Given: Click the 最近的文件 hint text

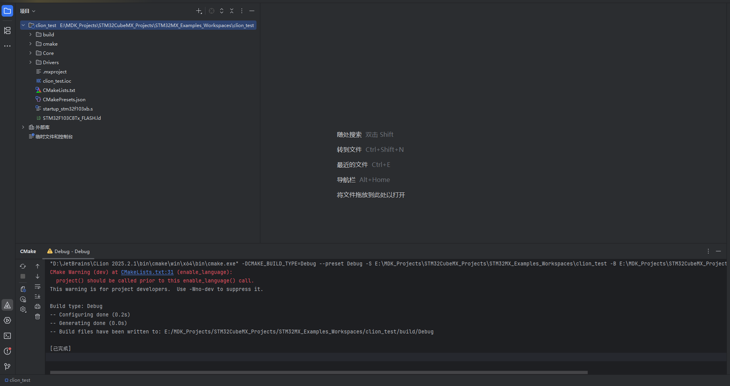Looking at the screenshot, I should click(352, 165).
